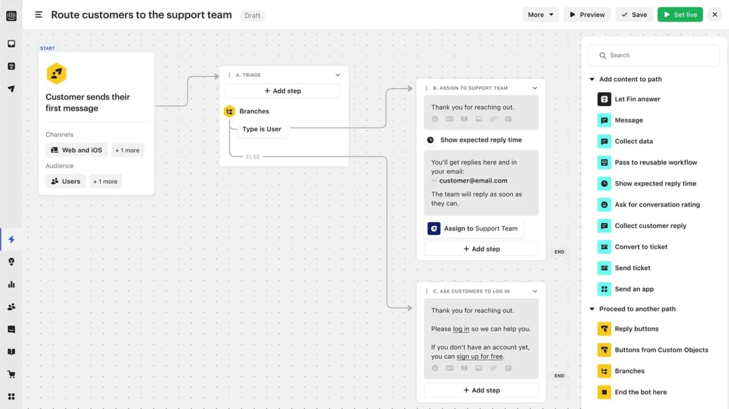Click into the content search field

coord(654,55)
